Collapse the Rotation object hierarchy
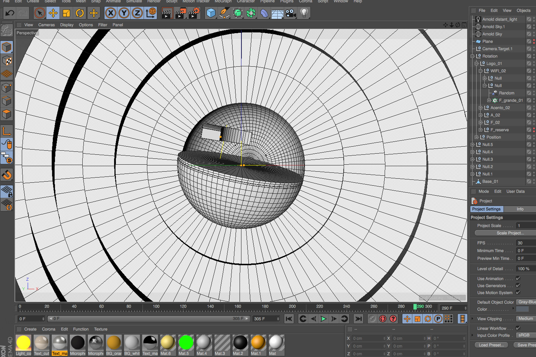The image size is (536, 357). click(x=473, y=56)
